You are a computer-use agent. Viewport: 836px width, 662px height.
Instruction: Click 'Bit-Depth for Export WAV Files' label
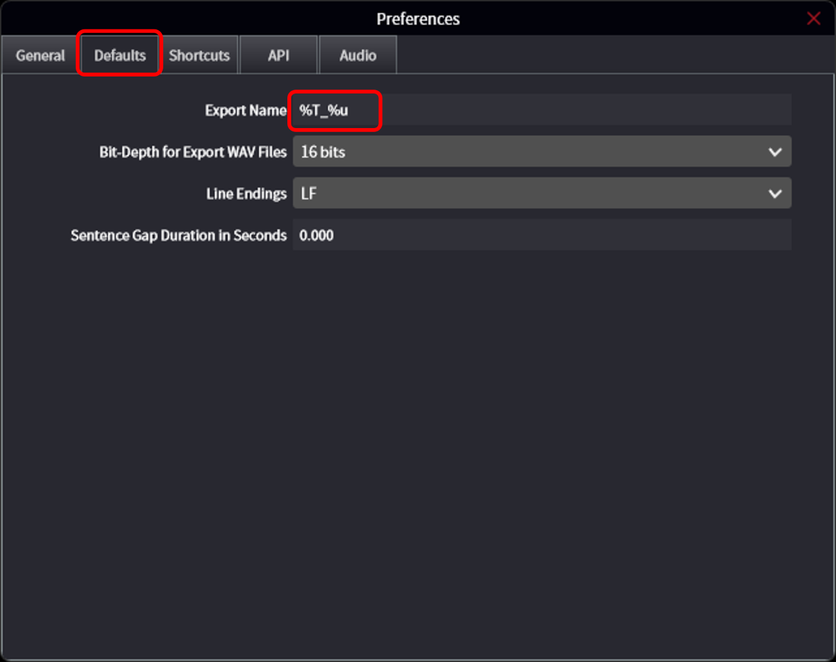[x=193, y=152]
